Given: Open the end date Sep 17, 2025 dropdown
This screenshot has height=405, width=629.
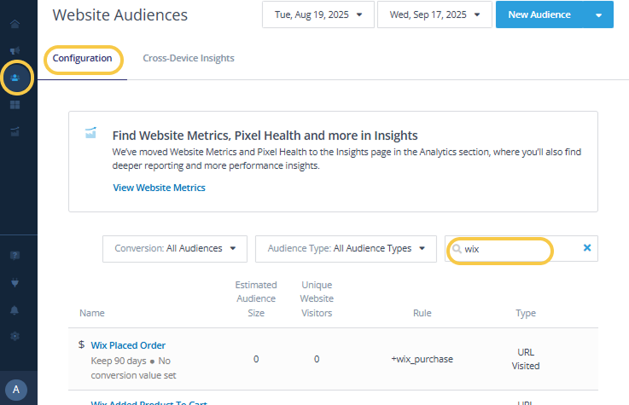Looking at the screenshot, I should point(434,14).
